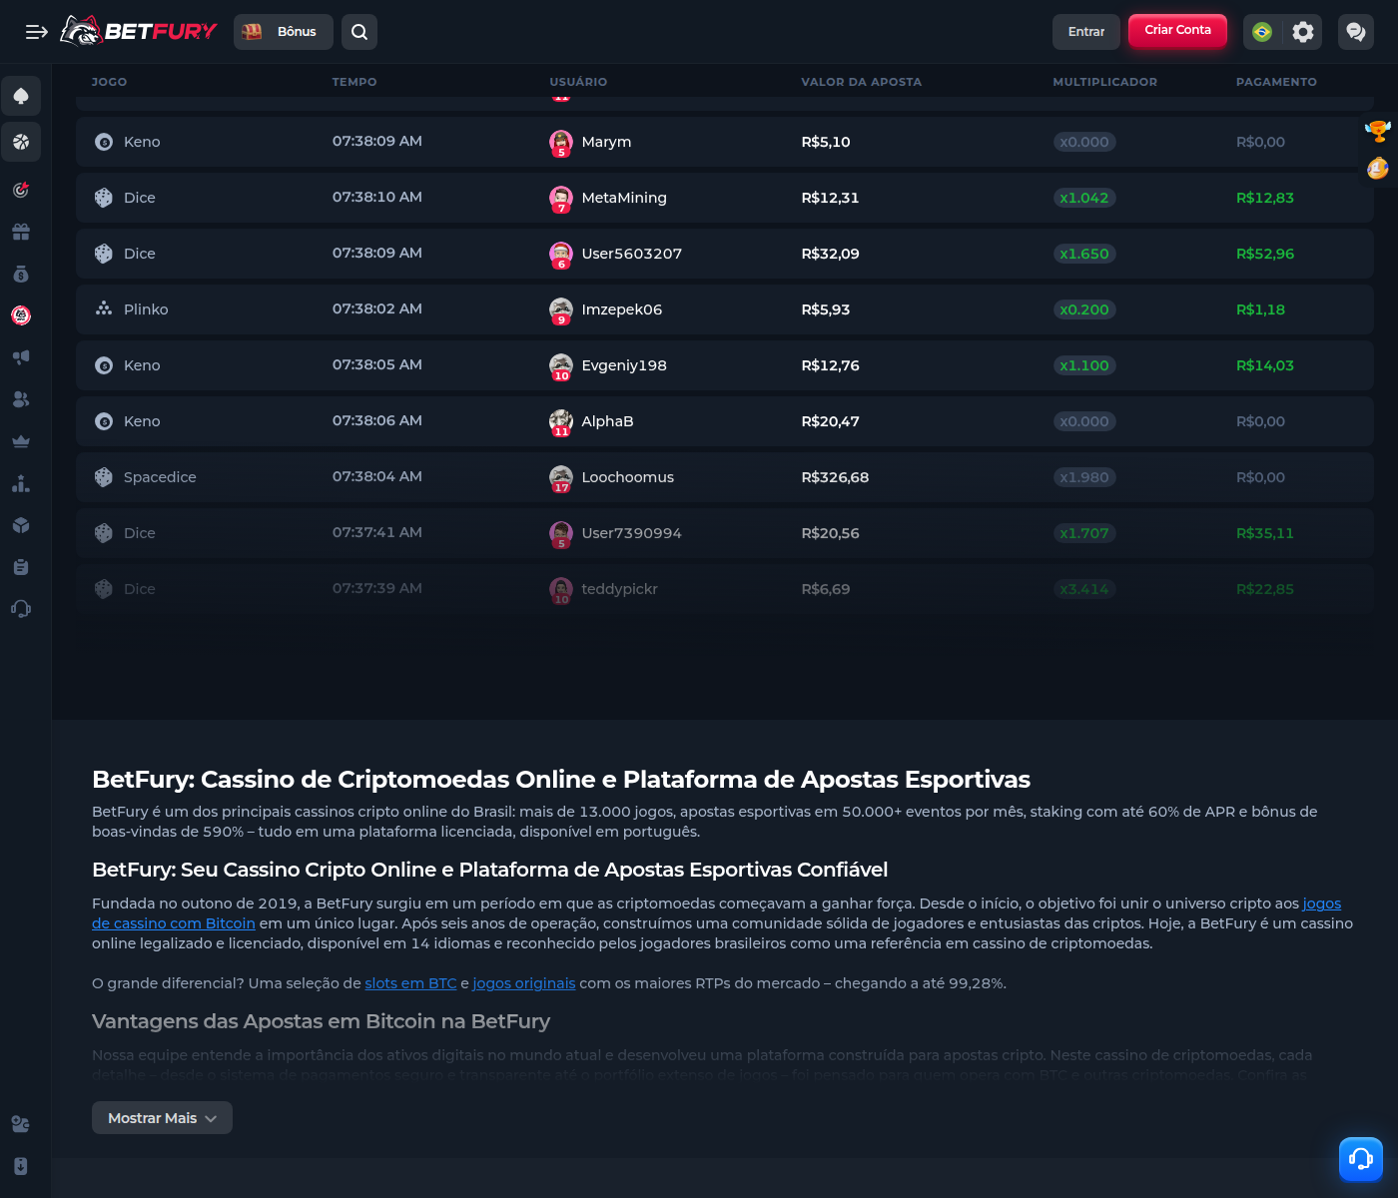The image size is (1398, 1198).
Task: Open settings with the gear icon
Action: [1303, 32]
